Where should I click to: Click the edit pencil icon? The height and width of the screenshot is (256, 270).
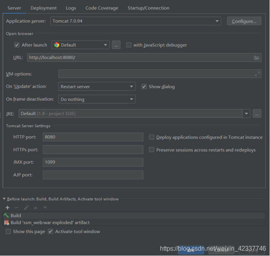[x=27, y=208]
